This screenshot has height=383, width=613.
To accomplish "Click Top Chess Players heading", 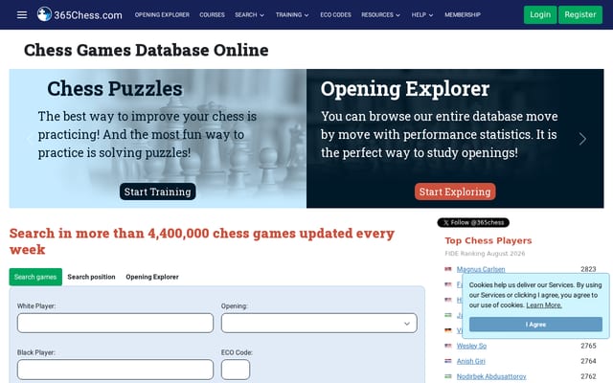I will (488, 240).
